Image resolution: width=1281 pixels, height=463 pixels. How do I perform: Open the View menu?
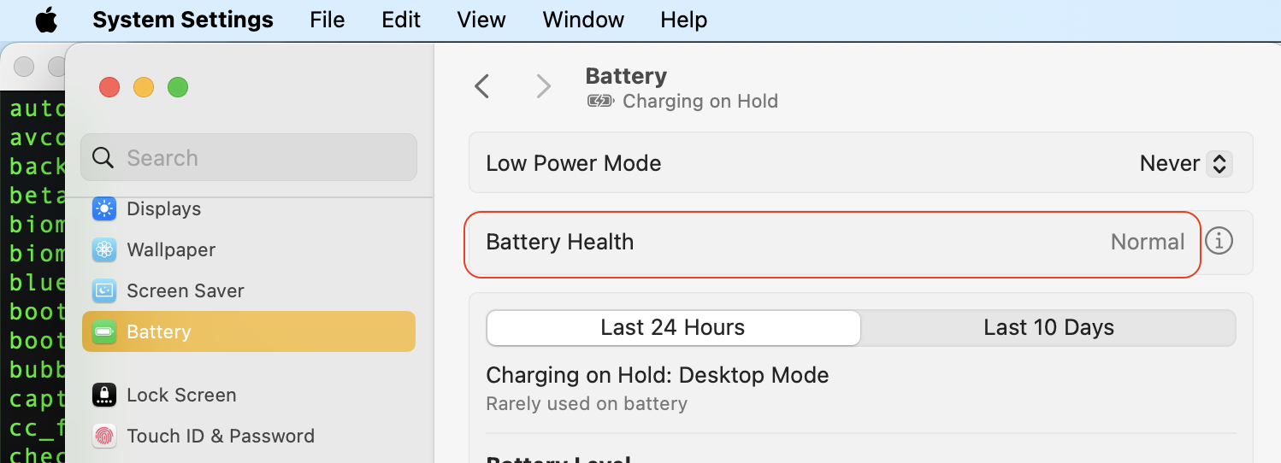pyautogui.click(x=481, y=20)
